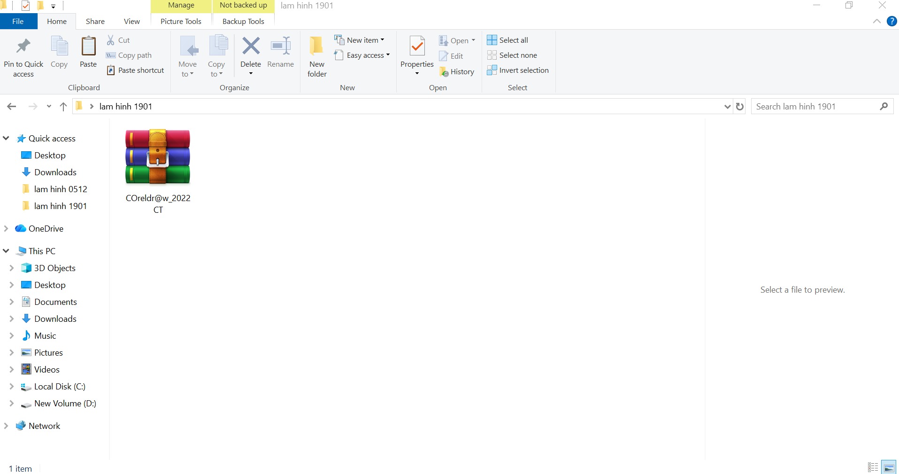Open file Properties from ribbon
This screenshot has width=899, height=474.
pyautogui.click(x=417, y=47)
